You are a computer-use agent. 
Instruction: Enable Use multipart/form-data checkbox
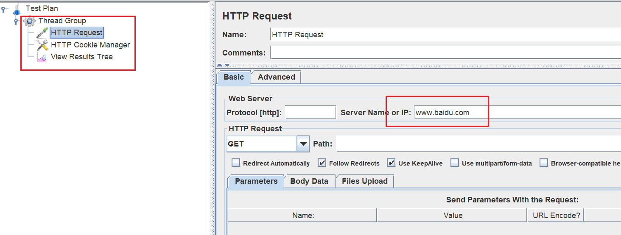click(x=455, y=163)
